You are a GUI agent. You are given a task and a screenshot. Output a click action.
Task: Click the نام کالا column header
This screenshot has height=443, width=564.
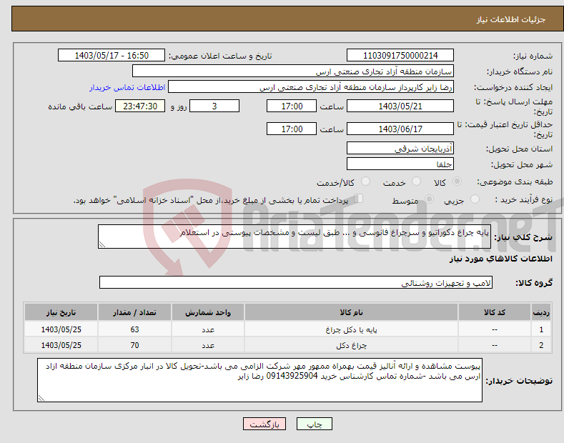[x=351, y=312]
